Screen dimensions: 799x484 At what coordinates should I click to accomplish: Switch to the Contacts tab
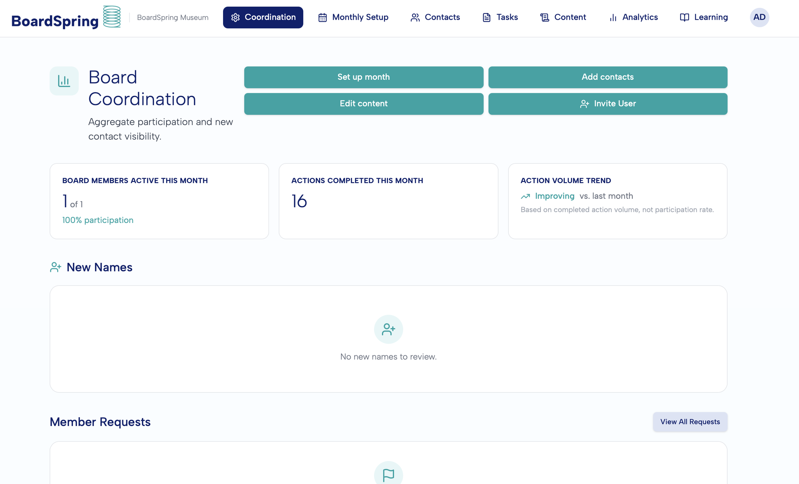(x=435, y=18)
